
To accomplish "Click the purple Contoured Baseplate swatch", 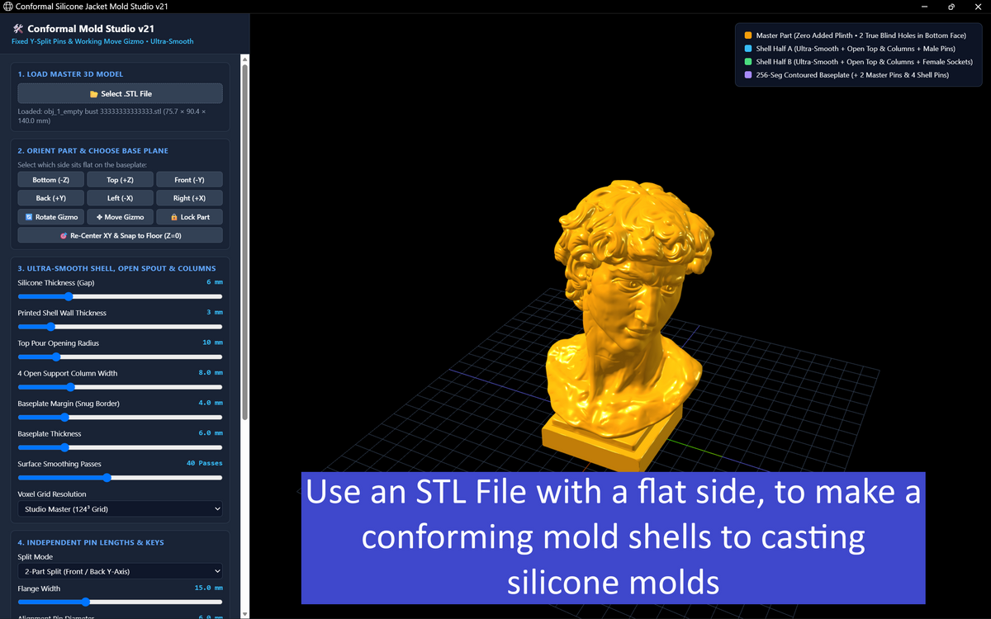I will [x=747, y=75].
